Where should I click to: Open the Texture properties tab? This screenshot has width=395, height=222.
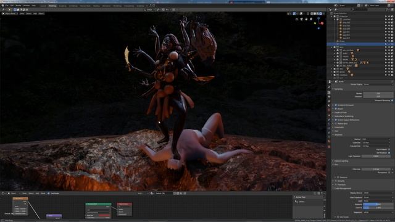click(x=329, y=147)
